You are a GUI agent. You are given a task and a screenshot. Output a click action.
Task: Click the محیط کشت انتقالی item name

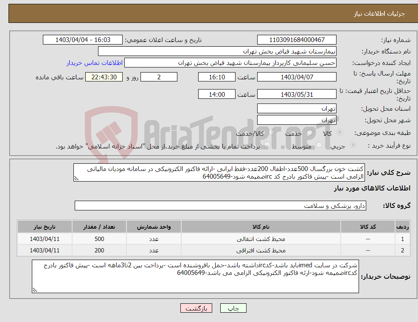[x=261, y=239]
